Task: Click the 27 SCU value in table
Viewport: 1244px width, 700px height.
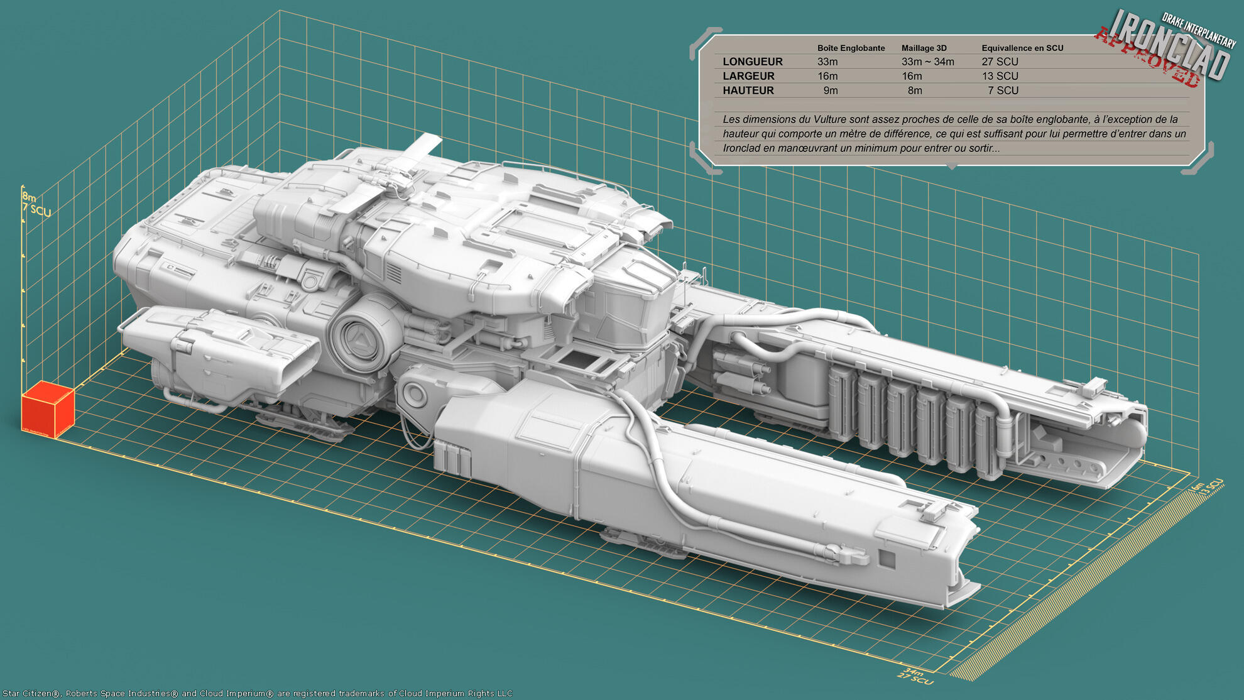Action: tap(1000, 62)
